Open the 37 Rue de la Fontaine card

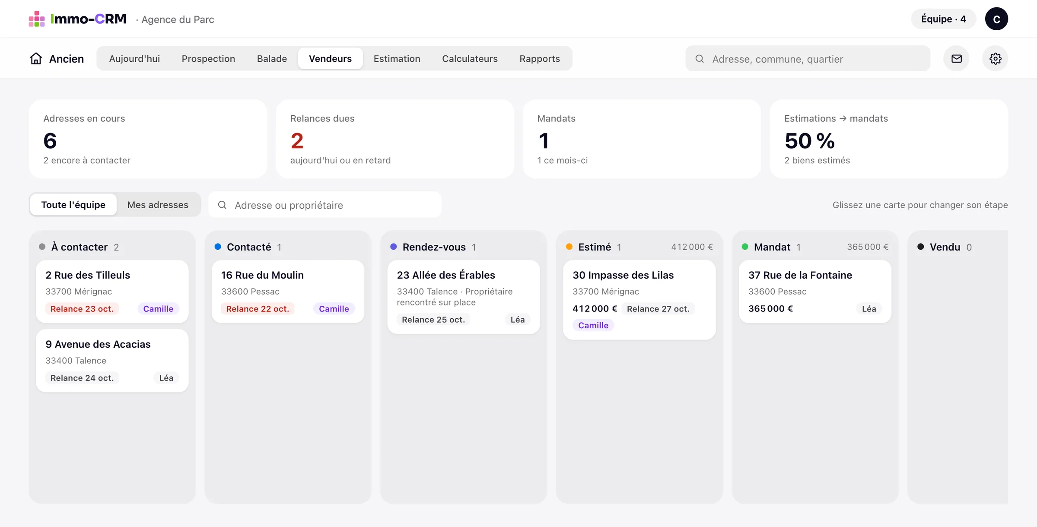(815, 291)
